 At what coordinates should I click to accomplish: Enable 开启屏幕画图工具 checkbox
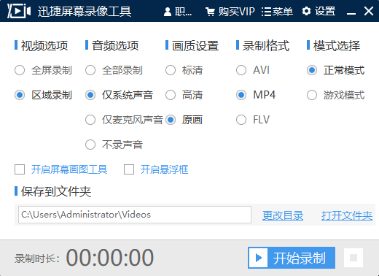20,169
